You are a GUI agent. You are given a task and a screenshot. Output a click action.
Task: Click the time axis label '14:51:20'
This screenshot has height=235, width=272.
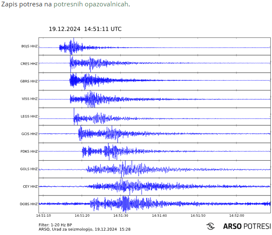coord(82,215)
